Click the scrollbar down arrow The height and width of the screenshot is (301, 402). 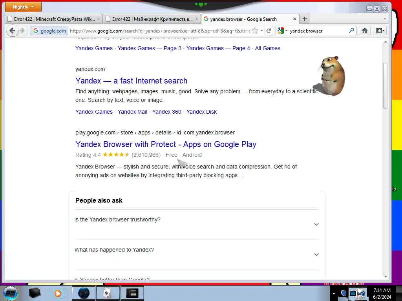point(386,276)
